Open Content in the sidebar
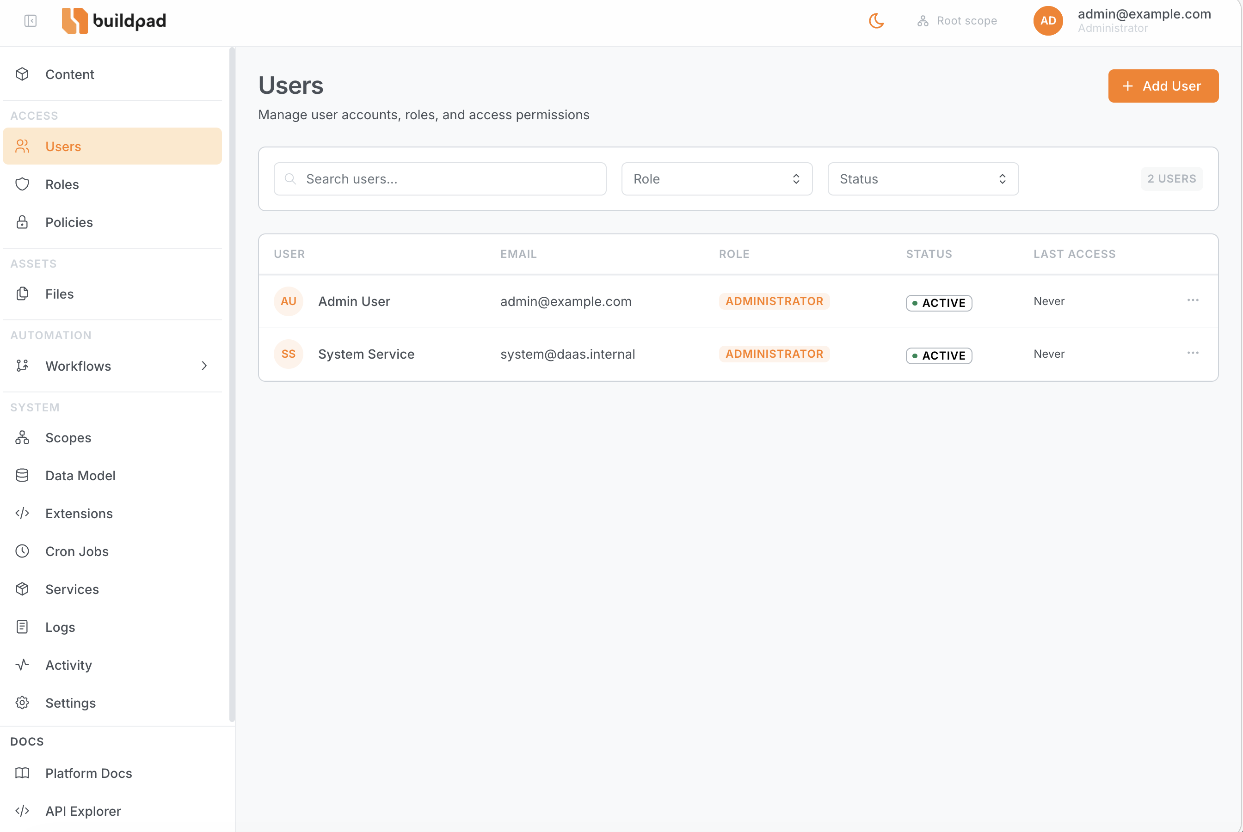This screenshot has height=832, width=1243. point(112,74)
